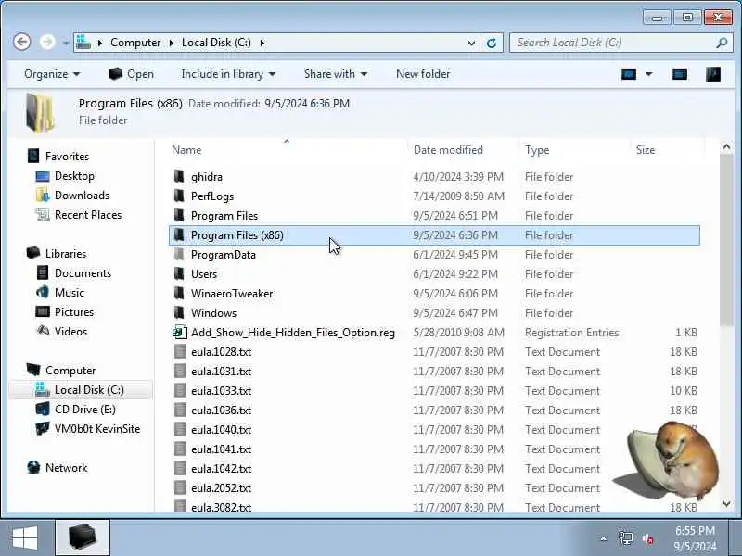The width and height of the screenshot is (742, 556).
Task: Select VM0b0t KevinSite drive
Action: pyautogui.click(x=97, y=429)
